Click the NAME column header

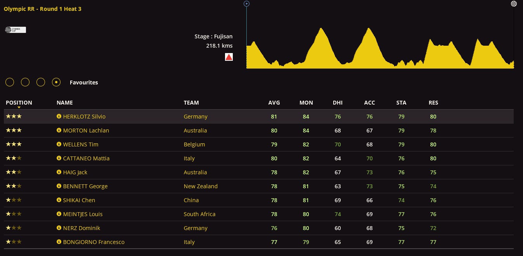click(64, 103)
